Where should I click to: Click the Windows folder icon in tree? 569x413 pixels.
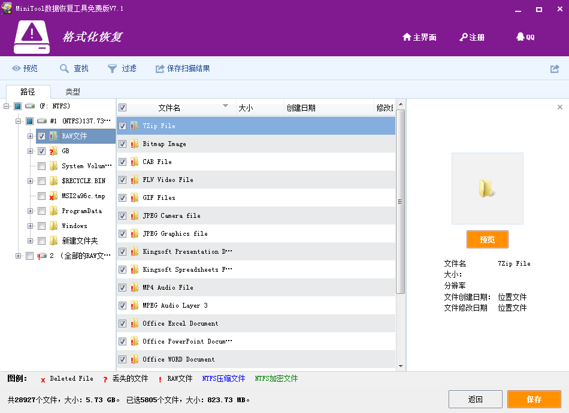53,226
